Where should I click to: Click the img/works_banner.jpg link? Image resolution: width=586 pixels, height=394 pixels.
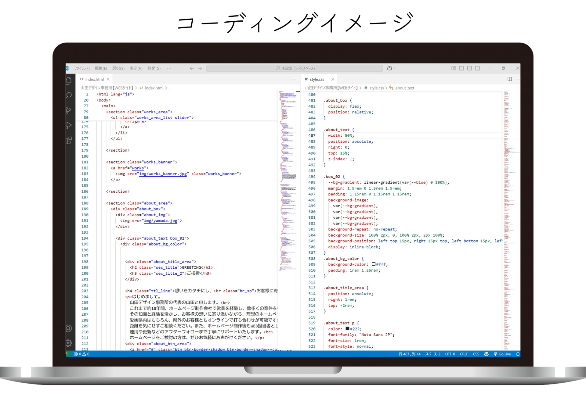click(x=163, y=174)
